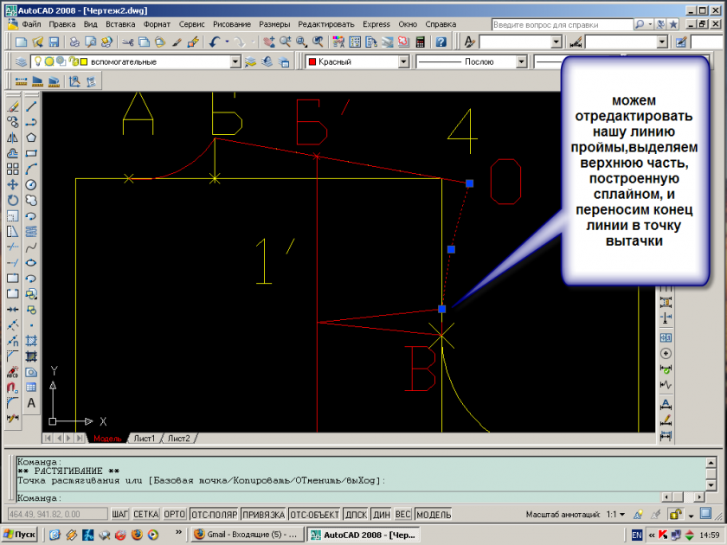Toggle СЕТКА grid display

click(x=145, y=515)
